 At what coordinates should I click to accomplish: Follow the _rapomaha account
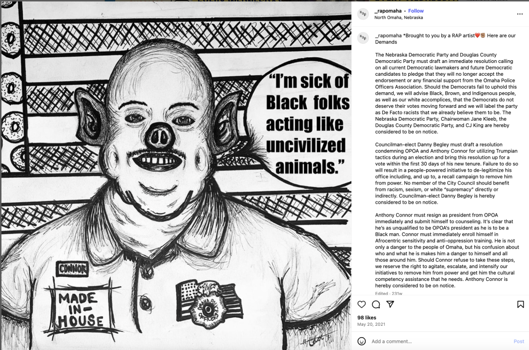416,11
